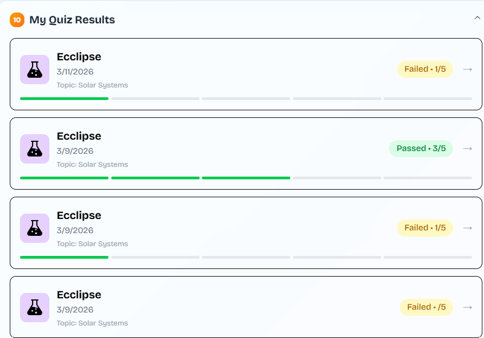
Task: Click the My Quiz Results heading
Action: coord(72,20)
